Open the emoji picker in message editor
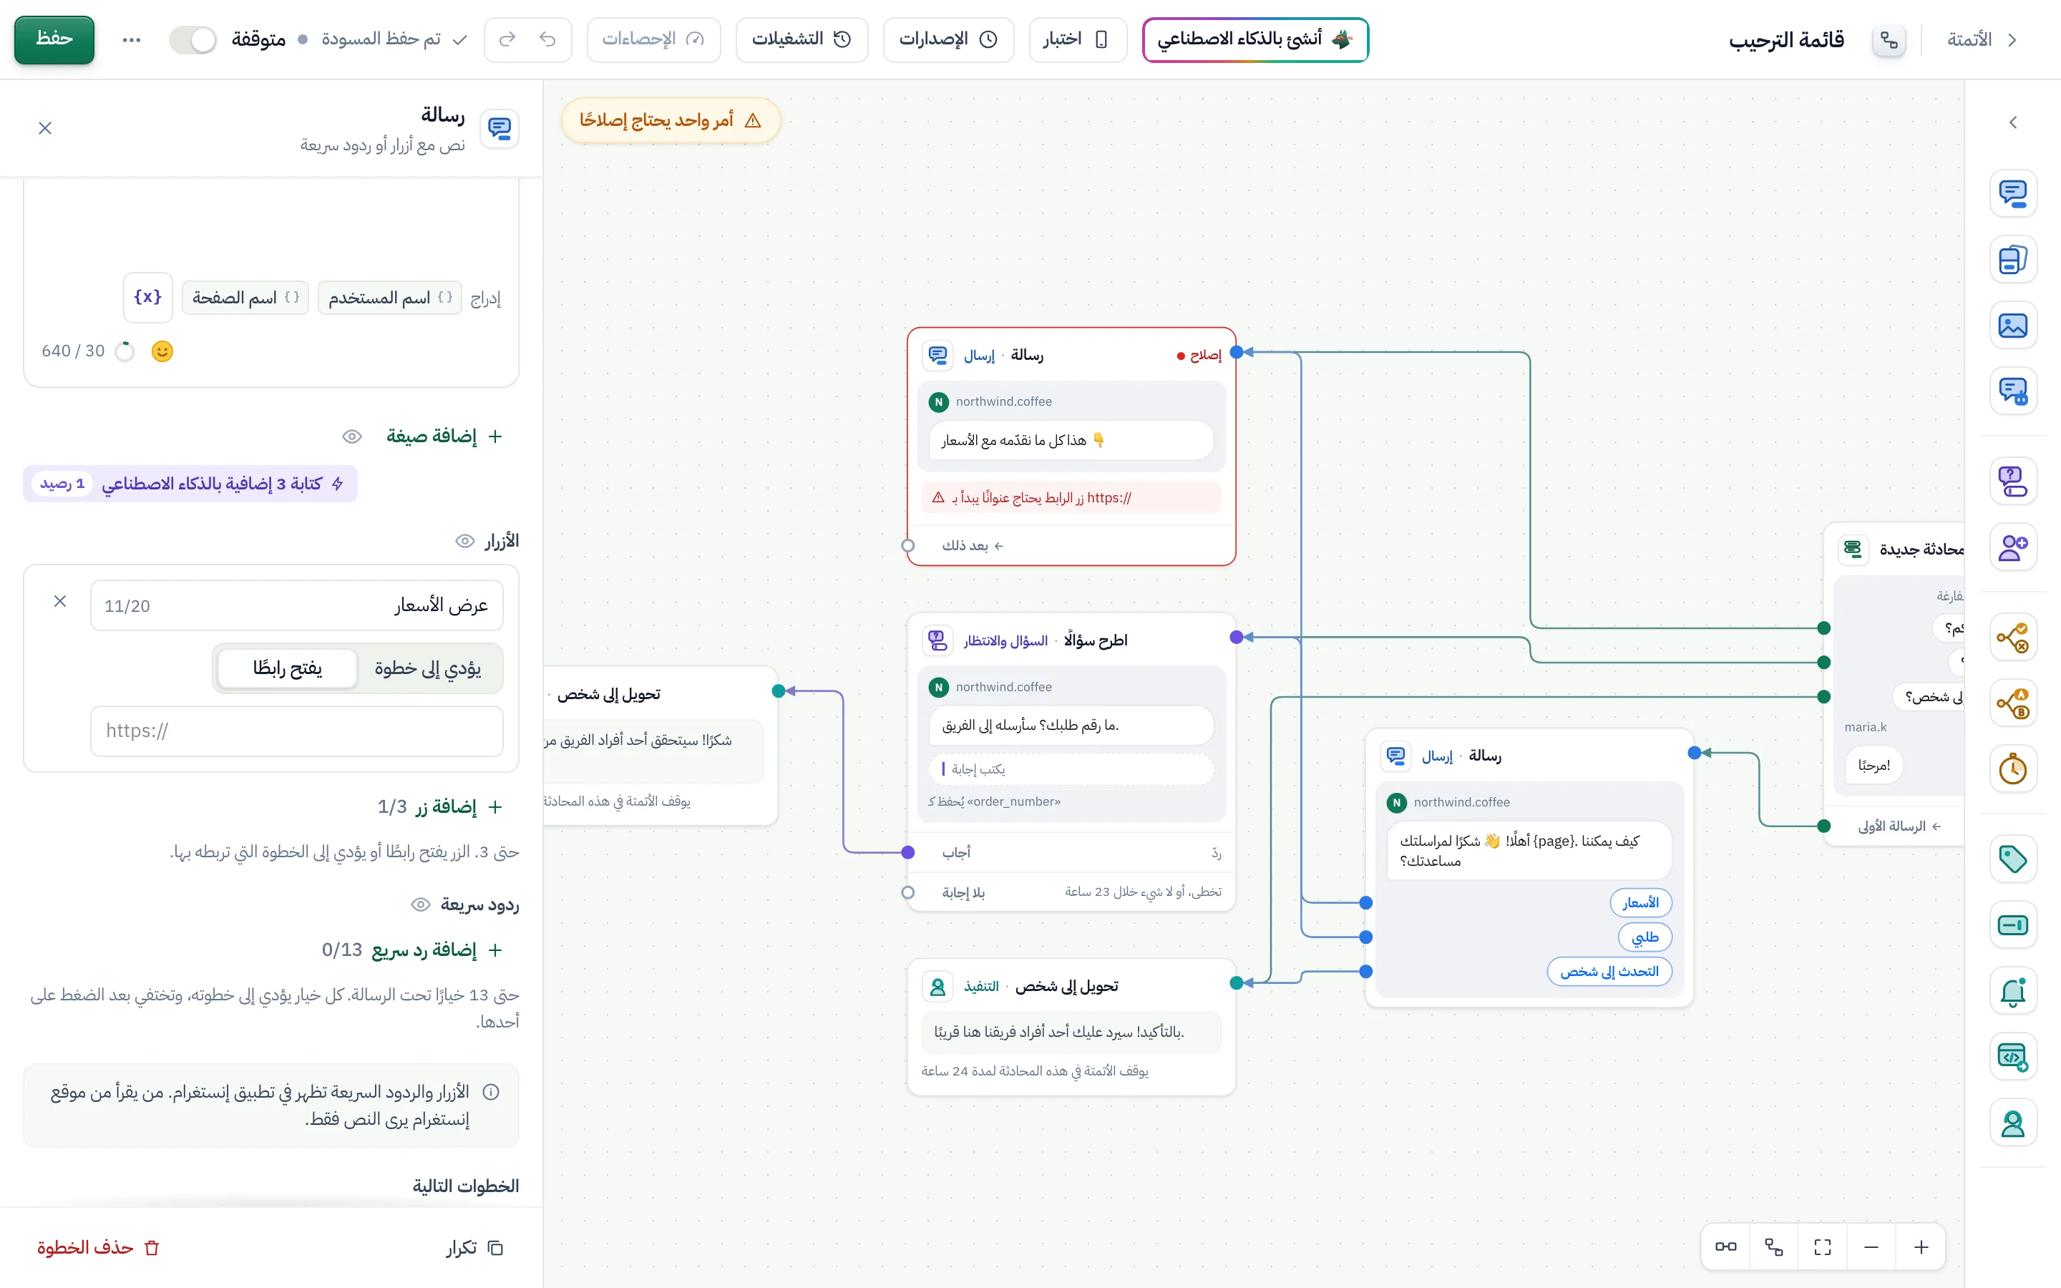2061x1288 pixels. [162, 351]
